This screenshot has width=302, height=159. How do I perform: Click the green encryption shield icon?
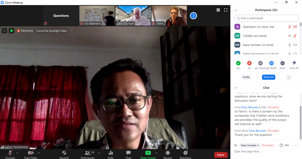pos(12,31)
